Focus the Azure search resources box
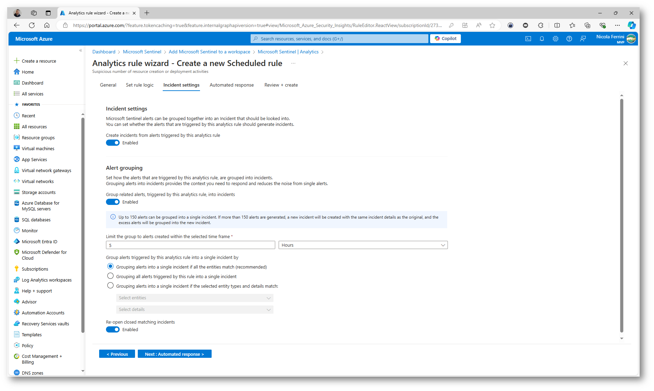The width and height of the screenshot is (654, 391). (x=339, y=39)
